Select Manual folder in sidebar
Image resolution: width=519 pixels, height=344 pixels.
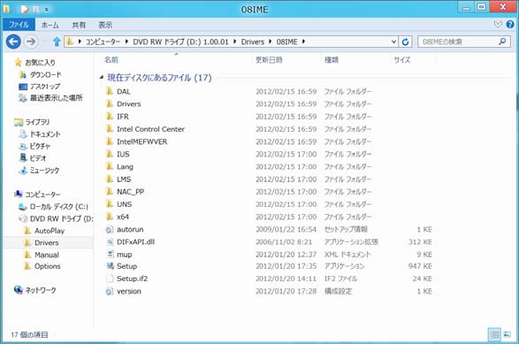pos(47,255)
